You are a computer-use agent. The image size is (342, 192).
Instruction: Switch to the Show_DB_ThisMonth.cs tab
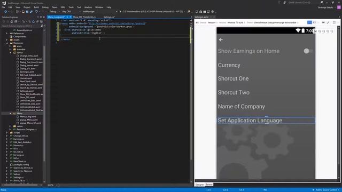point(84,17)
